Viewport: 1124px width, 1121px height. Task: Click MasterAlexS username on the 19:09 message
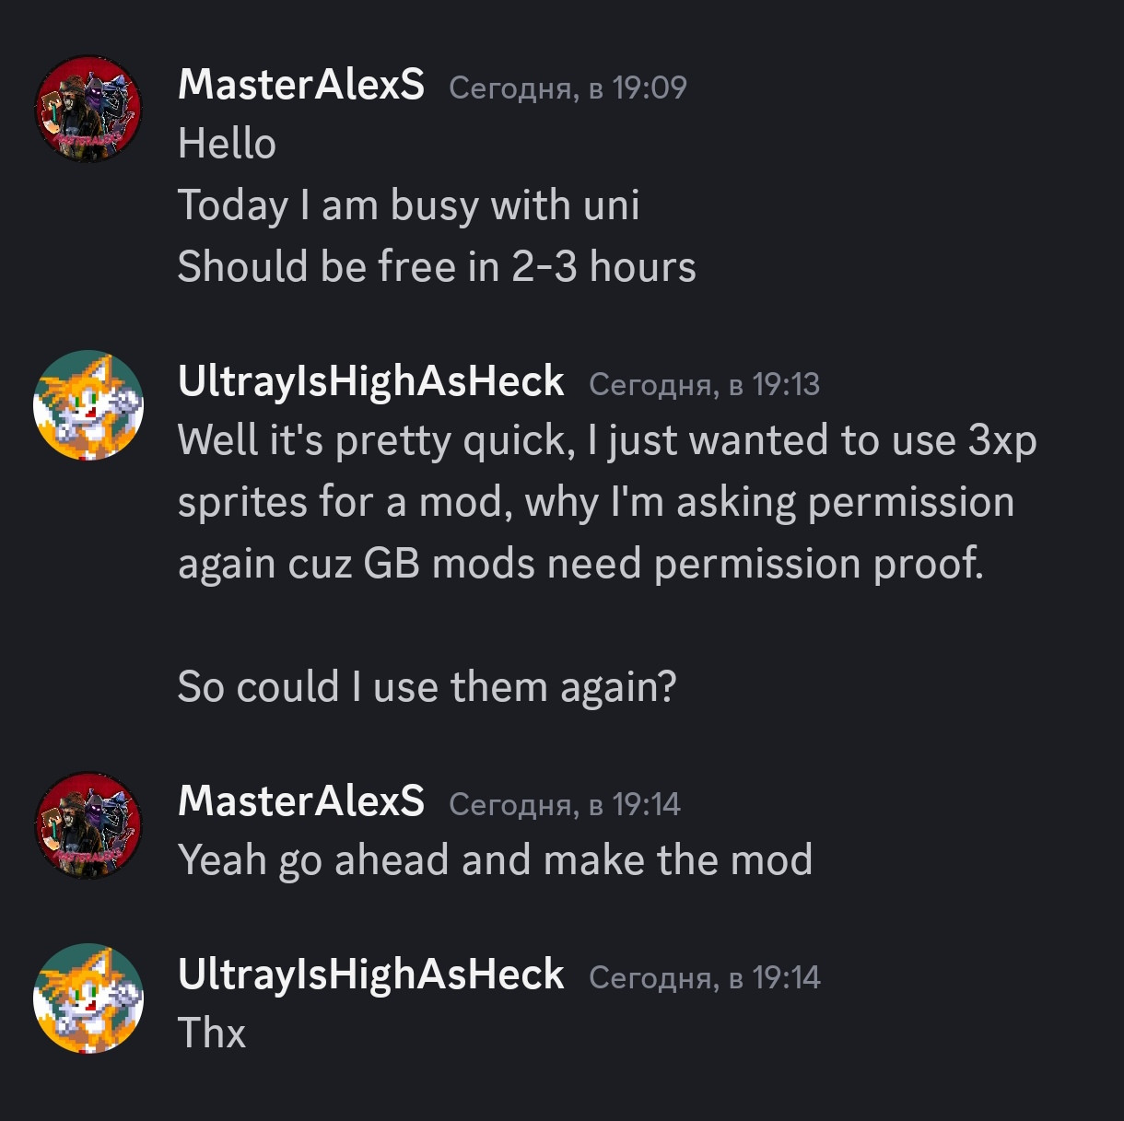(x=301, y=85)
